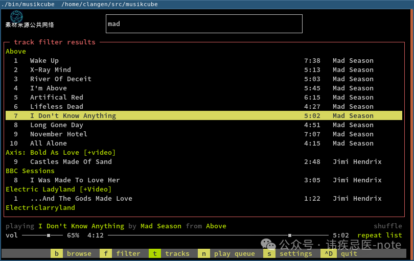Click duration 1:22 of And The Gods Made Love
Viewport: 414px width, 261px height.
click(312, 199)
